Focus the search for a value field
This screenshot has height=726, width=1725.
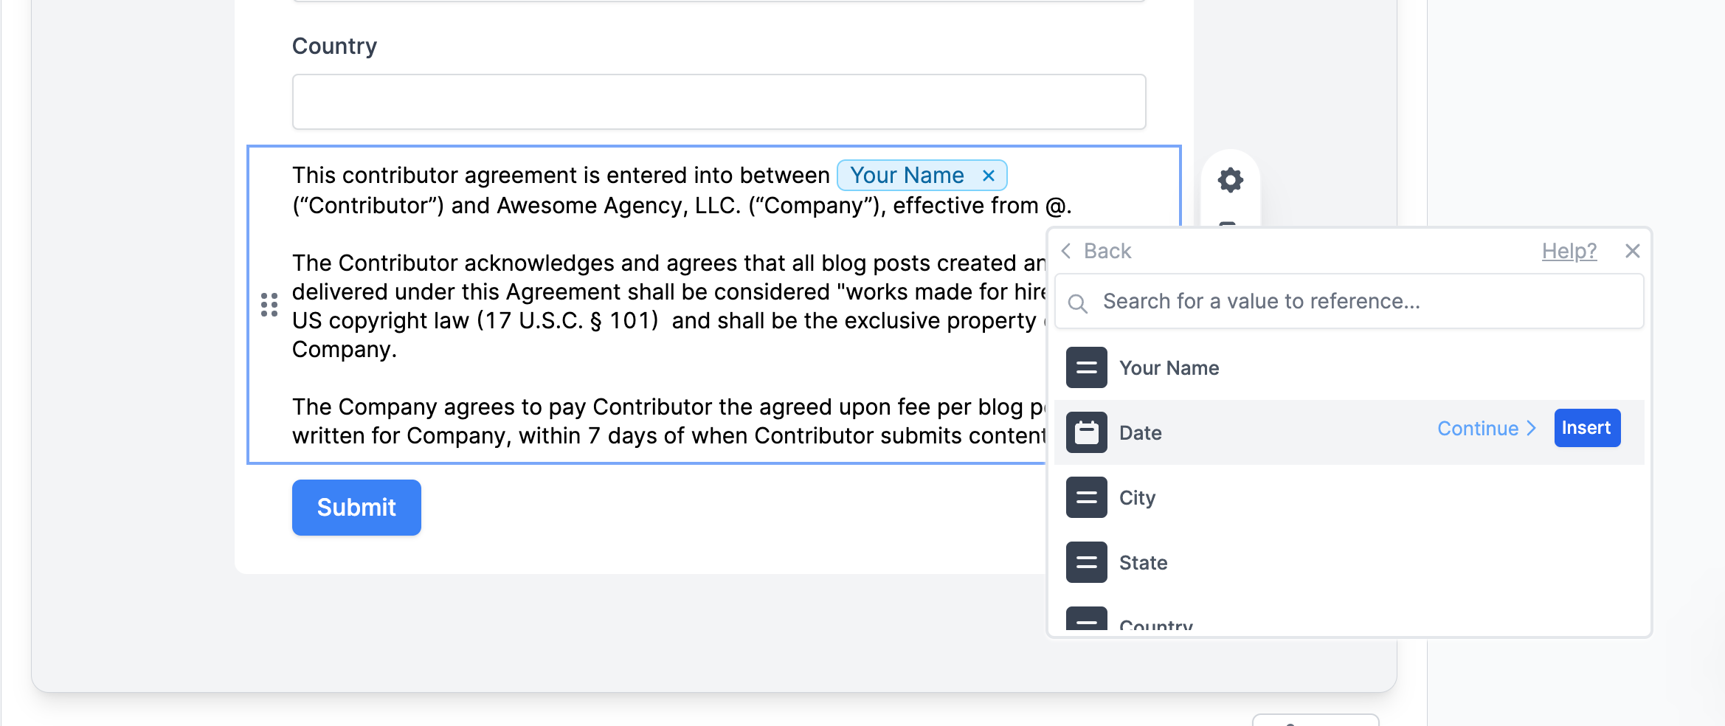tap(1328, 301)
